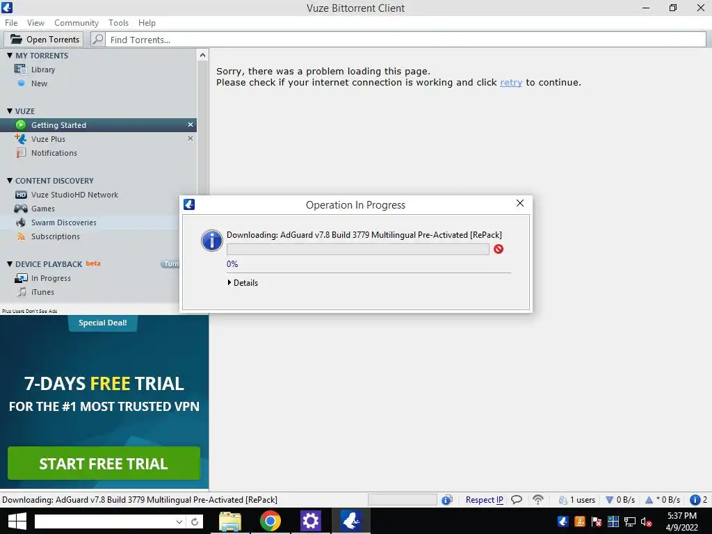Click the magnifier search icon
The image size is (712, 534).
[x=97, y=40]
